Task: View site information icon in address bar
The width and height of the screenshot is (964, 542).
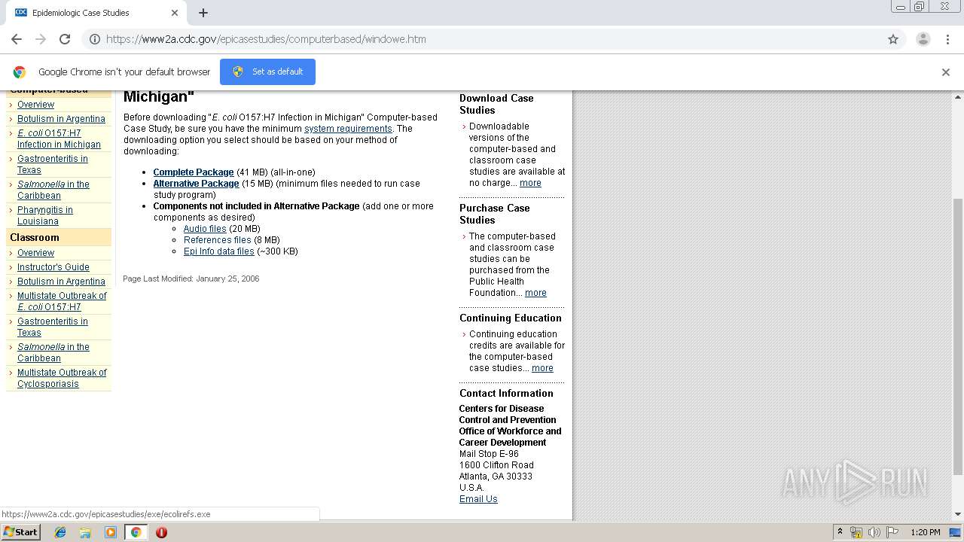Action: 95,39
